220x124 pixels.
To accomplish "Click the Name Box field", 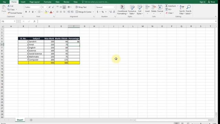I will coord(7,21).
